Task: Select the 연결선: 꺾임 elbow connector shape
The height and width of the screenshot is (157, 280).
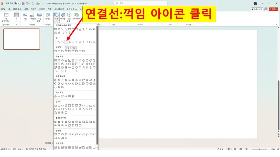Action: point(66,42)
